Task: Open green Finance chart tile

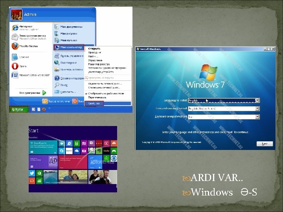Action: pos(39,181)
